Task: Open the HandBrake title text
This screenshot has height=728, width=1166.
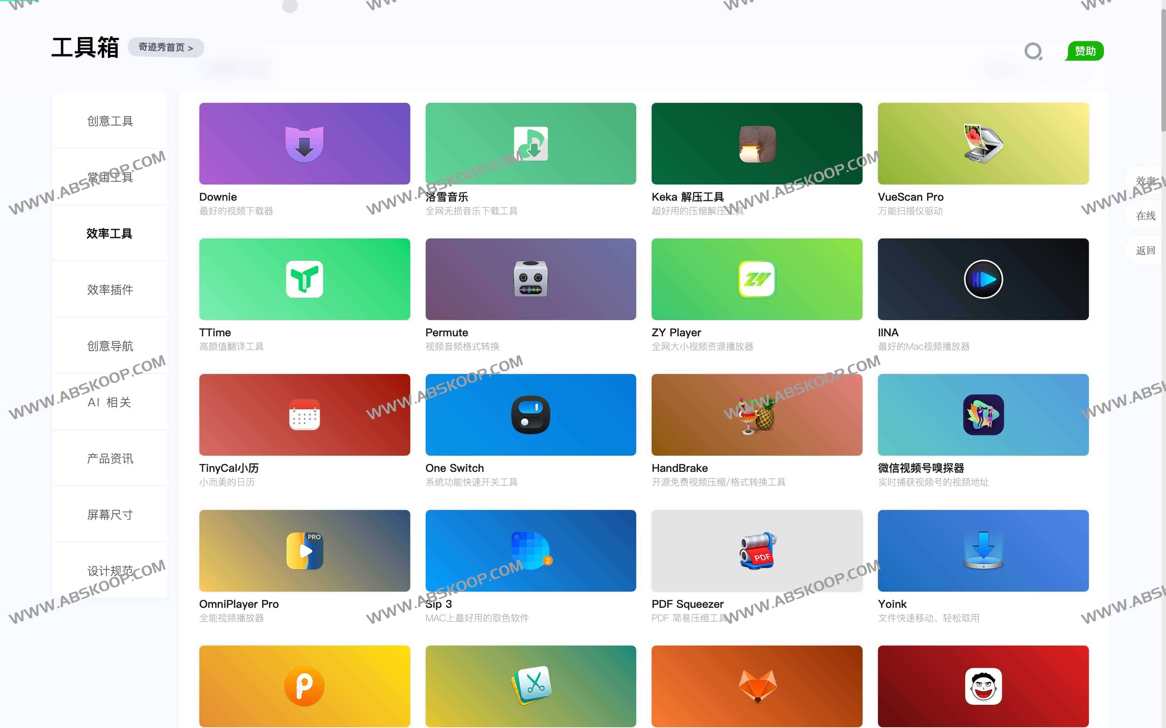Action: (x=680, y=468)
